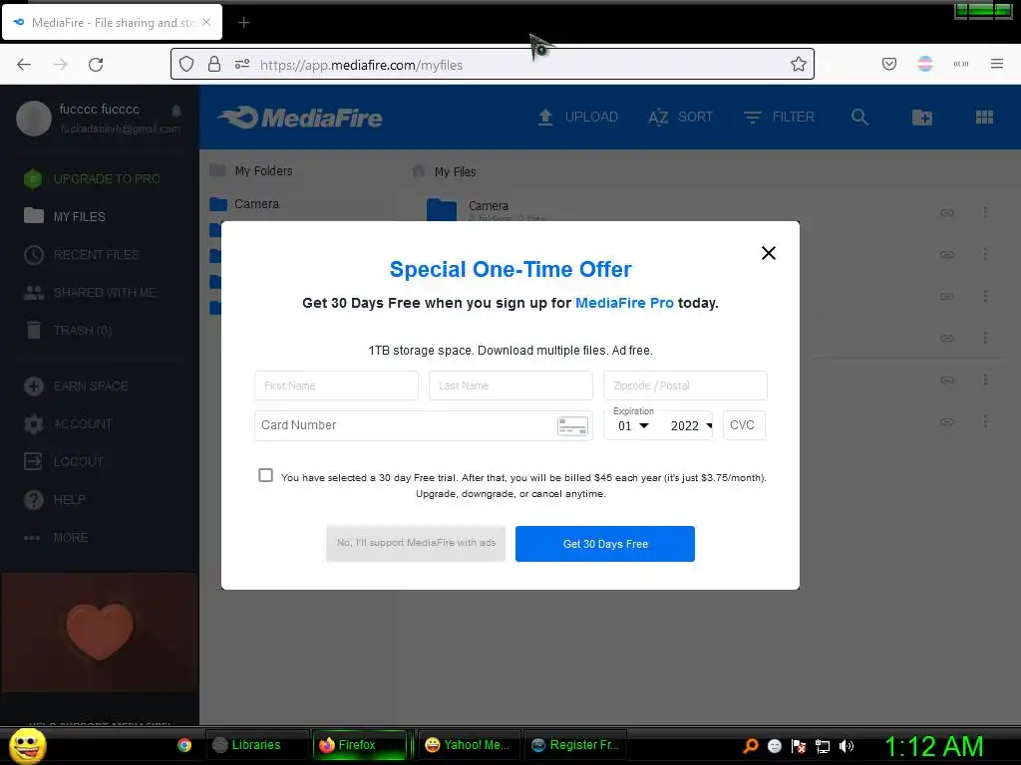Open the FILTER options

click(x=779, y=118)
